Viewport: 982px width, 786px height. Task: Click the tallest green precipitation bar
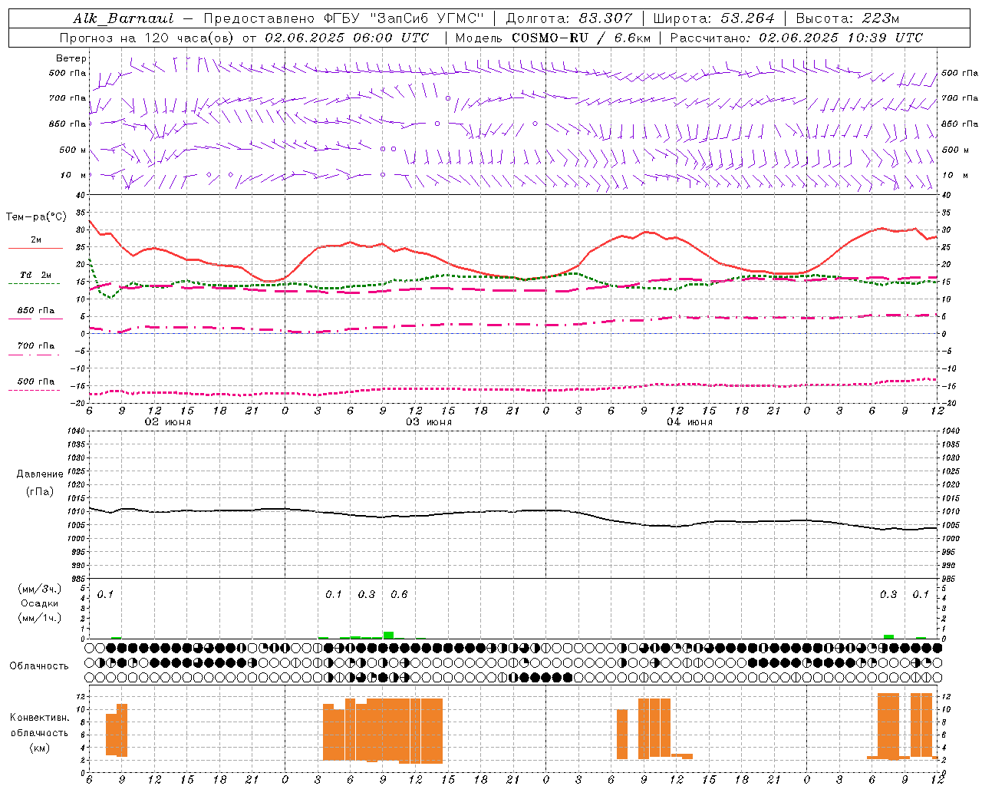tap(388, 635)
